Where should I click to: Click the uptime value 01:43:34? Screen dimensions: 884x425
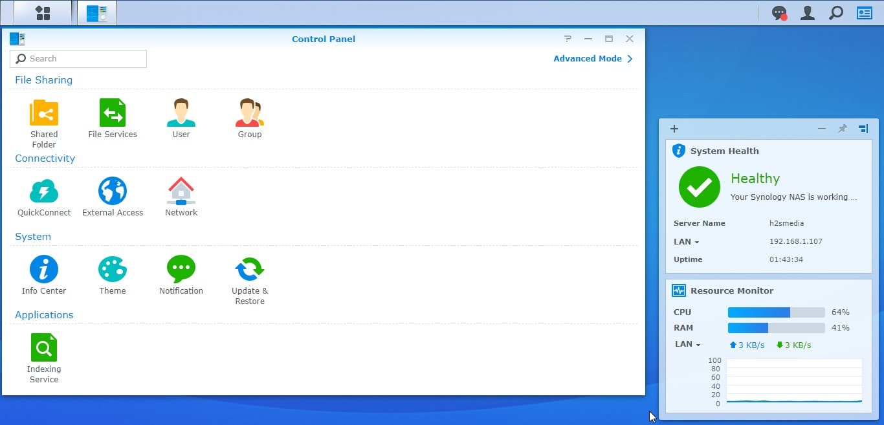click(786, 259)
